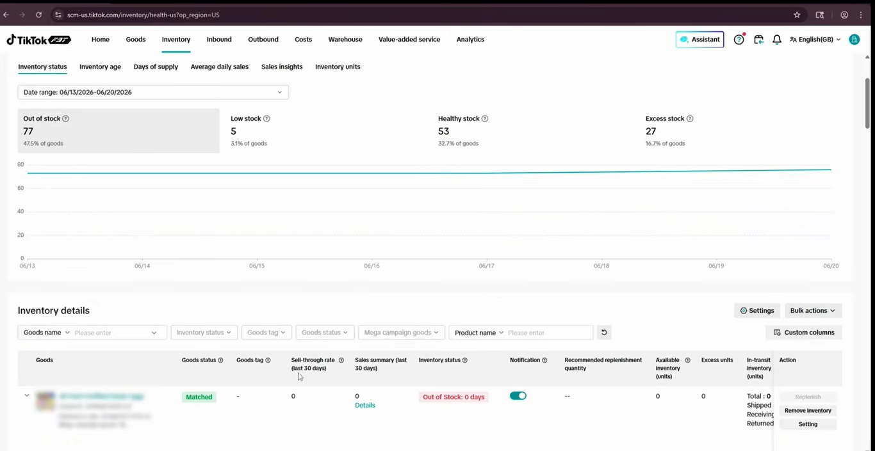Click the first goods thumbnail image
The width and height of the screenshot is (875, 451).
click(45, 401)
